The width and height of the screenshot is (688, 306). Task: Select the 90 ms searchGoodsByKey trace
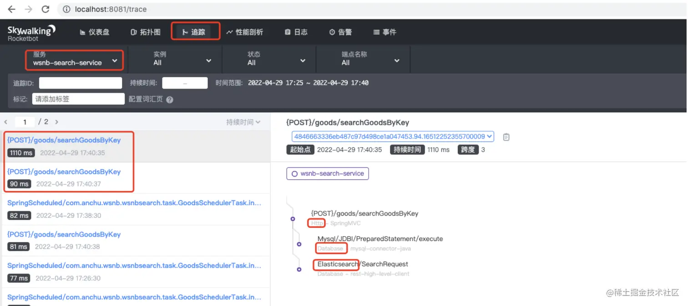pos(135,178)
